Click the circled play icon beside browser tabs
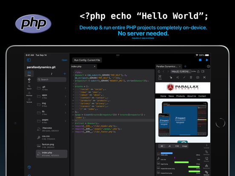Viewport: 235px width, 176px height. 208,66
